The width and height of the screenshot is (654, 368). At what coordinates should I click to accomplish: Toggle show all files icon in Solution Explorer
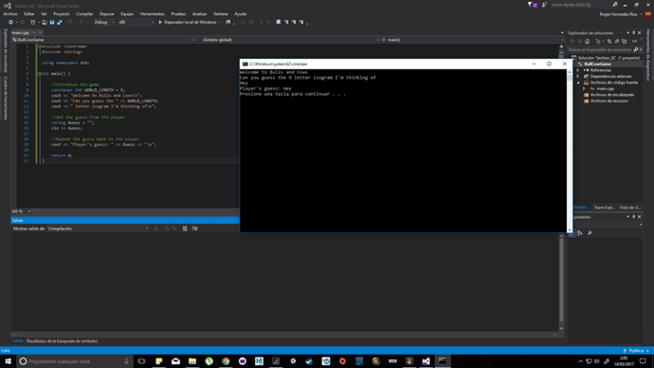(625, 42)
